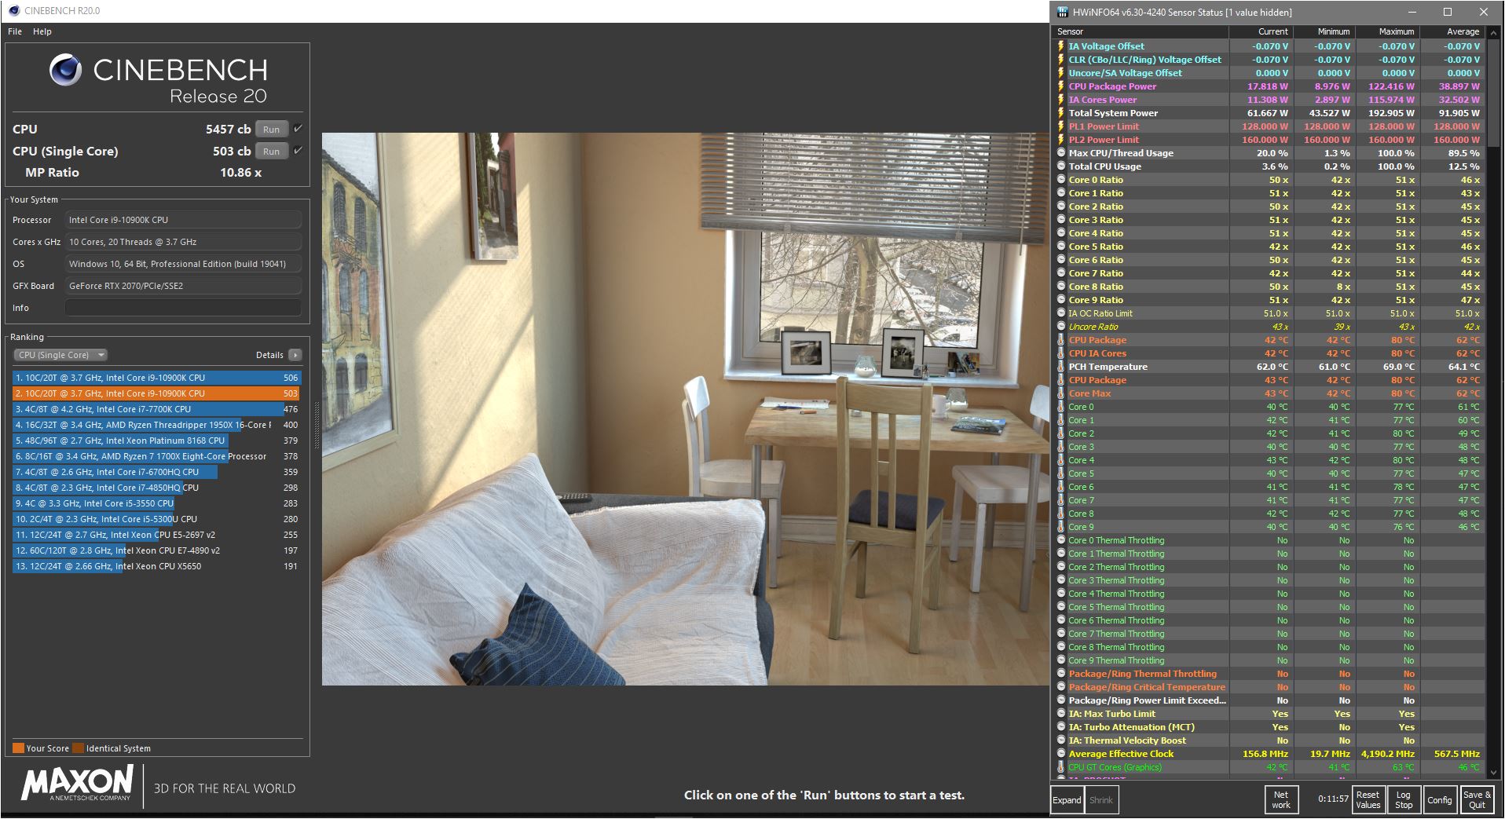Open the Help menu in Cinebench
Screen dimensions: 1505x819
[x=43, y=31]
